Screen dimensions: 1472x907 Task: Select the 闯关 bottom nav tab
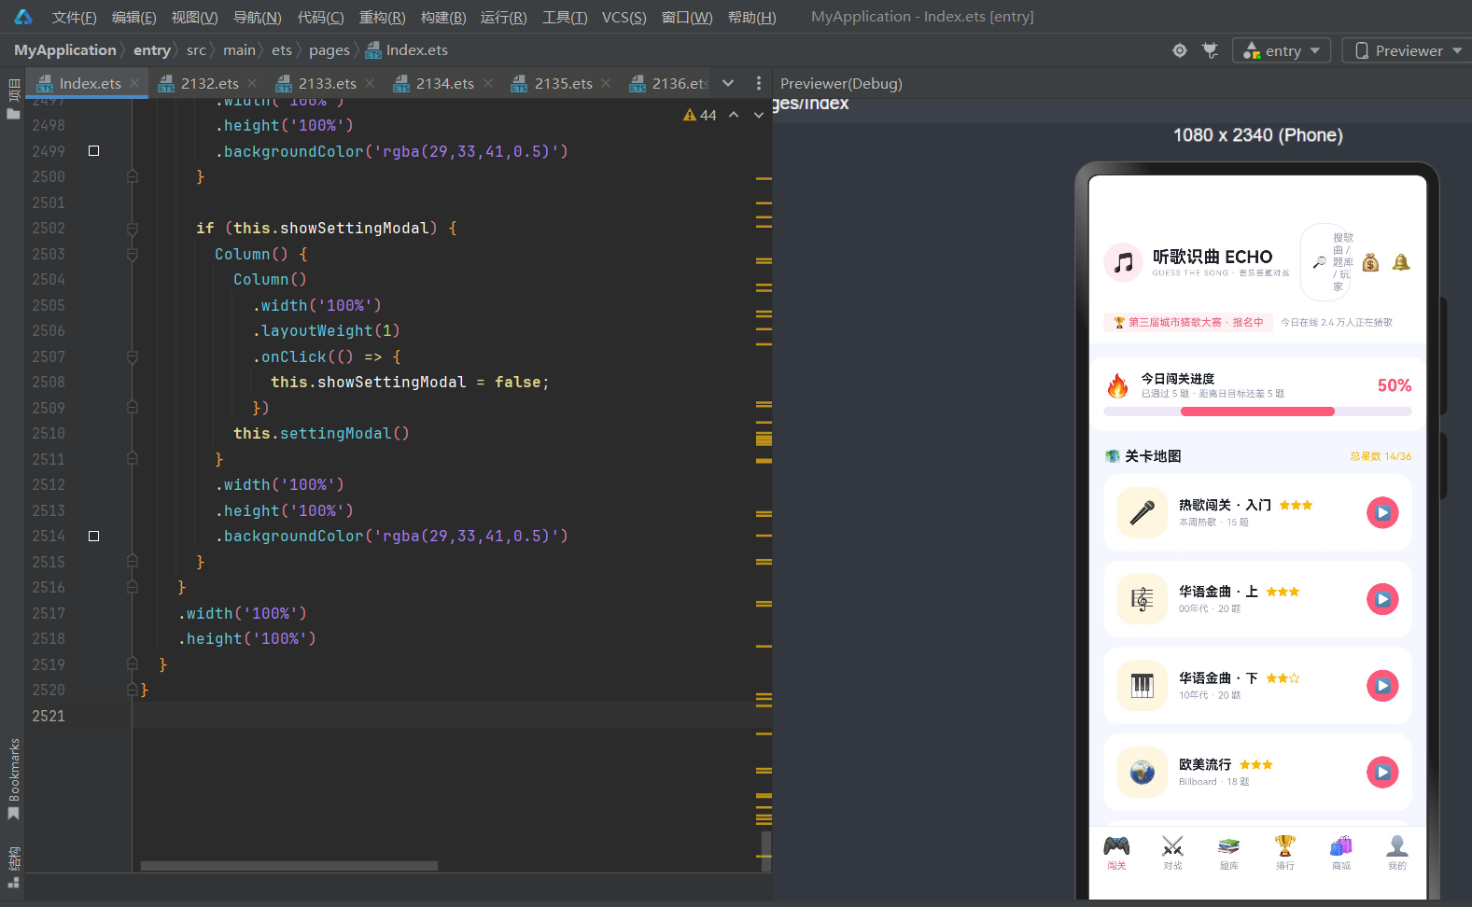(x=1116, y=853)
